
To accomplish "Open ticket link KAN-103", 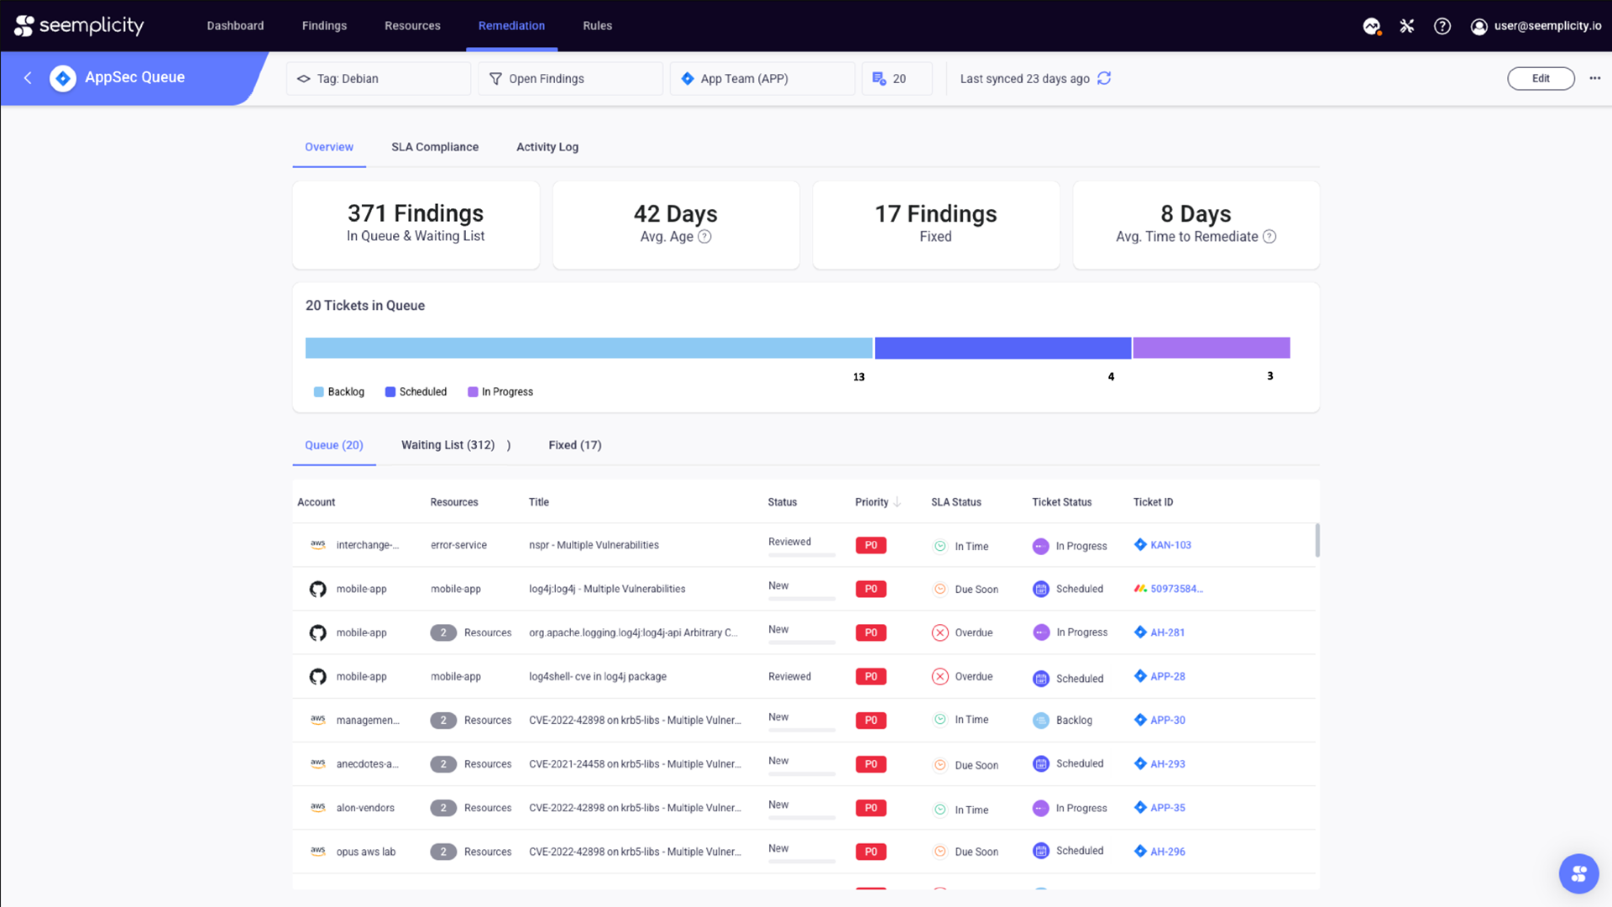I will coord(1170,545).
